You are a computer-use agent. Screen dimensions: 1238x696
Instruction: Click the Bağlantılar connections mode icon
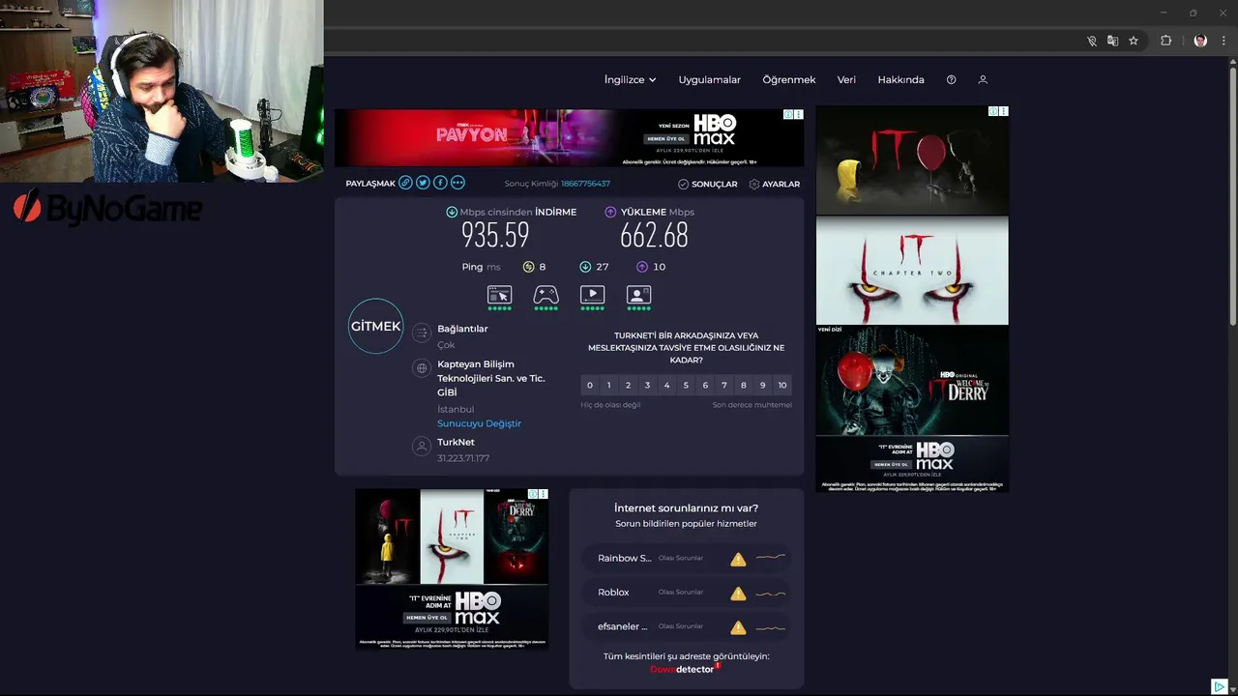421,333
